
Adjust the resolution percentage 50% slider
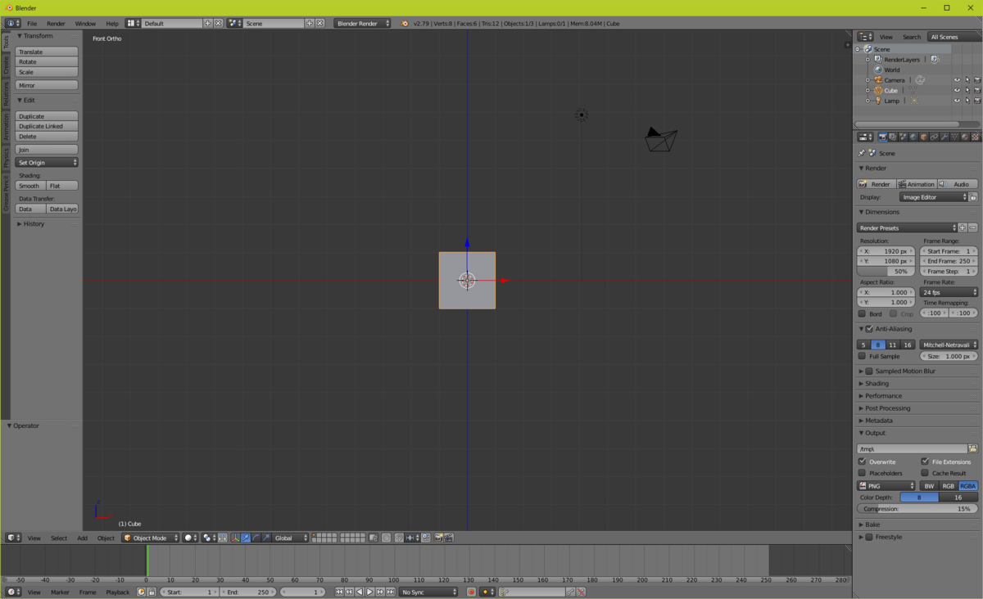[886, 271]
